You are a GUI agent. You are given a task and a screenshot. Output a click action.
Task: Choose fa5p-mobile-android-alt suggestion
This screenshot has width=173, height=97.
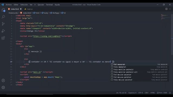pos(139,72)
